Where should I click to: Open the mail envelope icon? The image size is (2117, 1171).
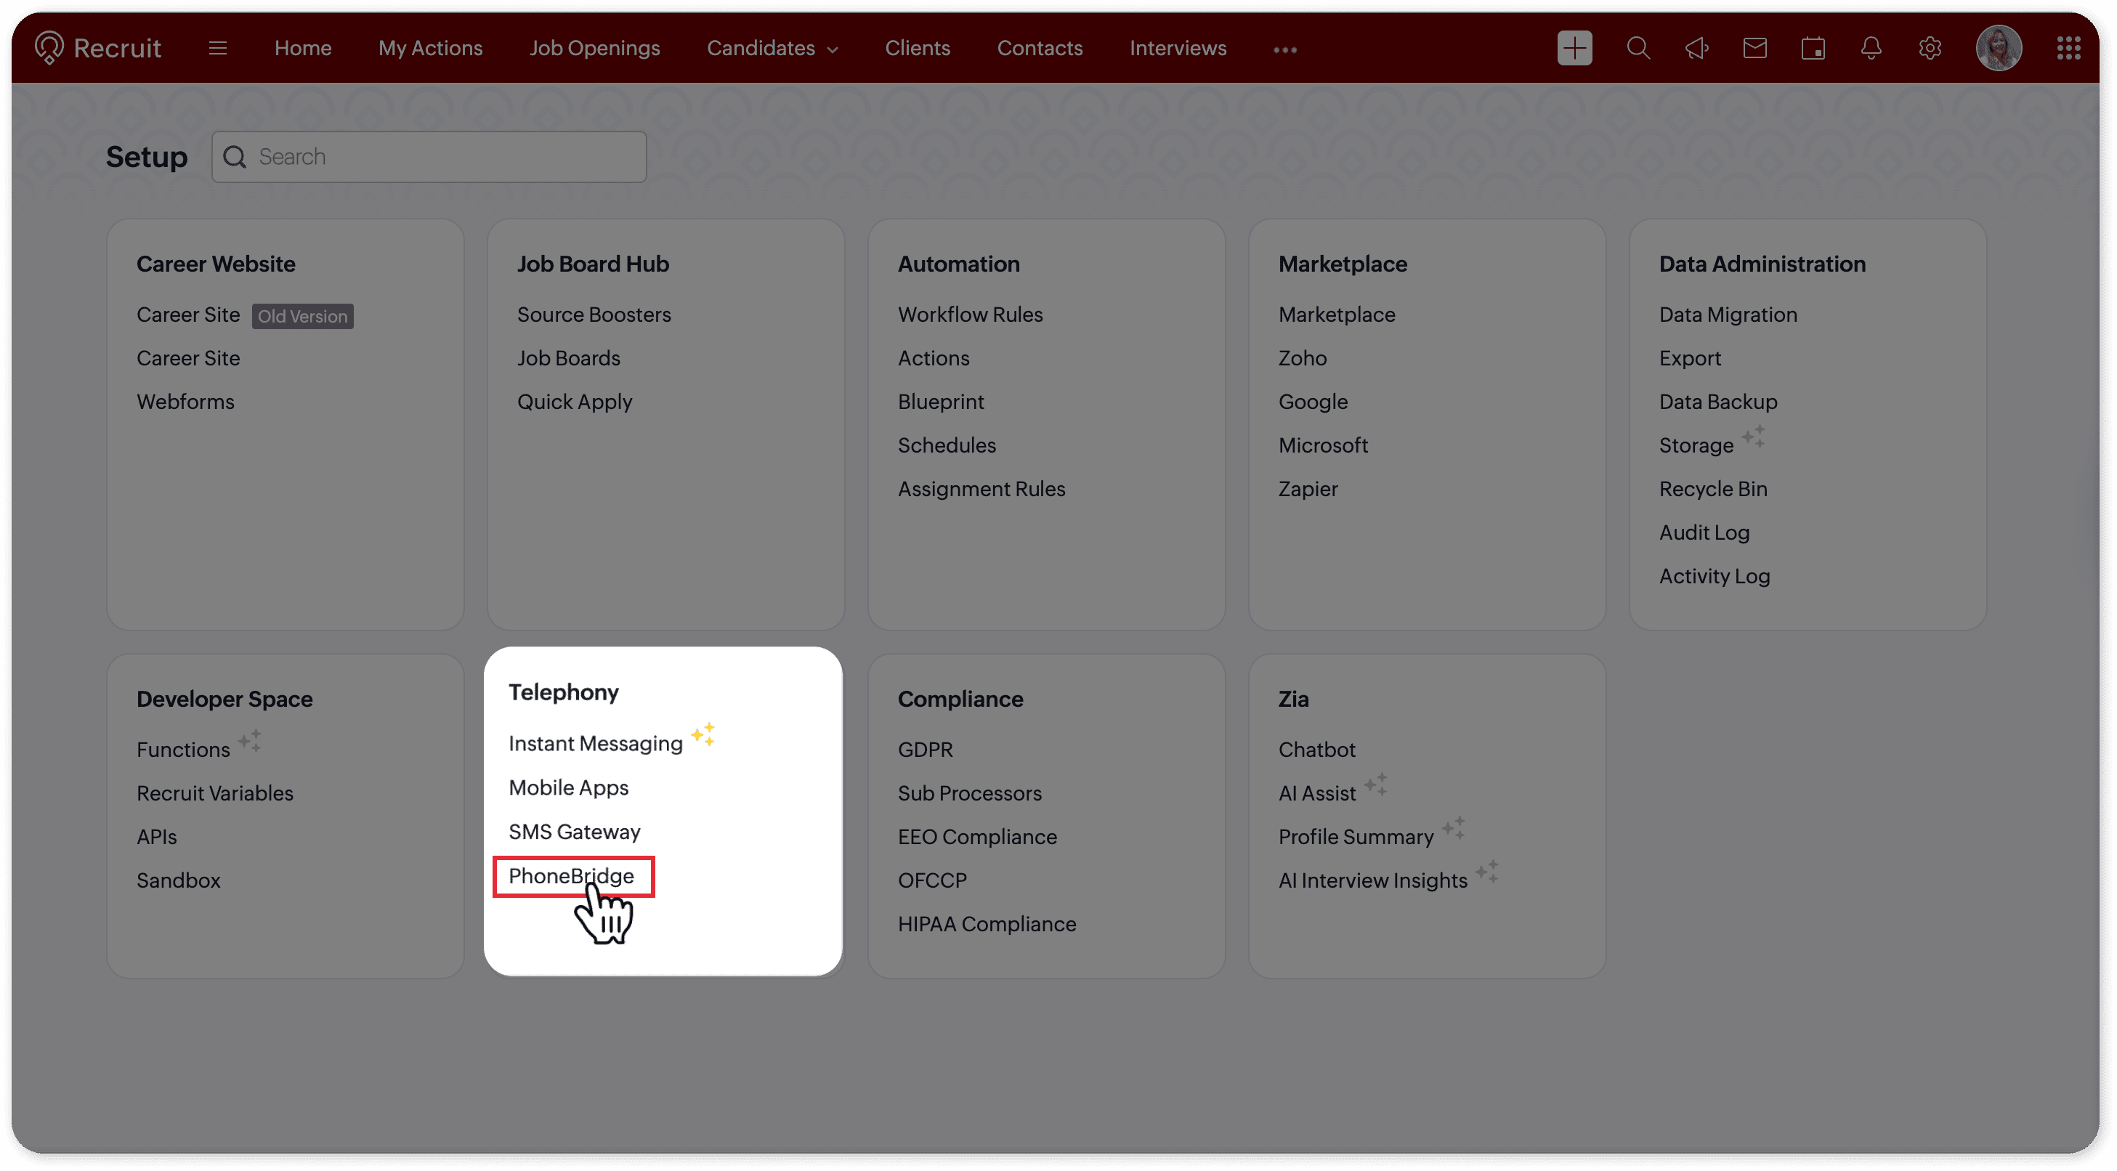tap(1754, 49)
